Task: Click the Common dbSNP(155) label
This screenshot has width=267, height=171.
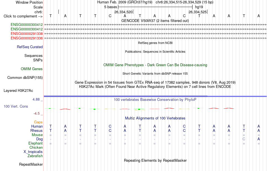Action: (x=25, y=78)
